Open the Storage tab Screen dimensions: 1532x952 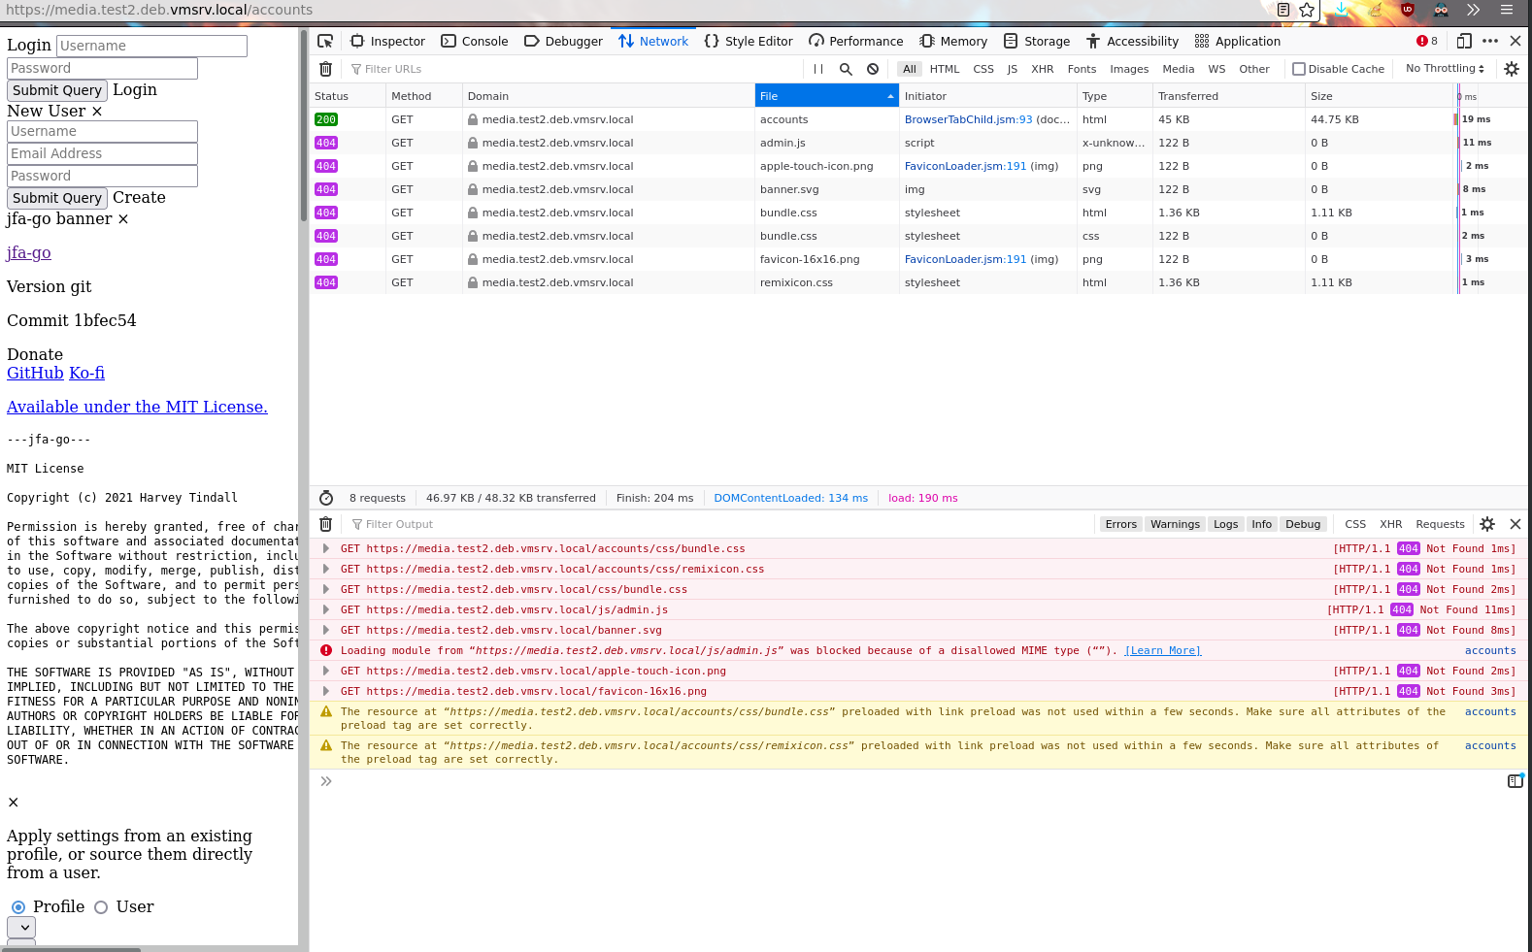(1037, 41)
